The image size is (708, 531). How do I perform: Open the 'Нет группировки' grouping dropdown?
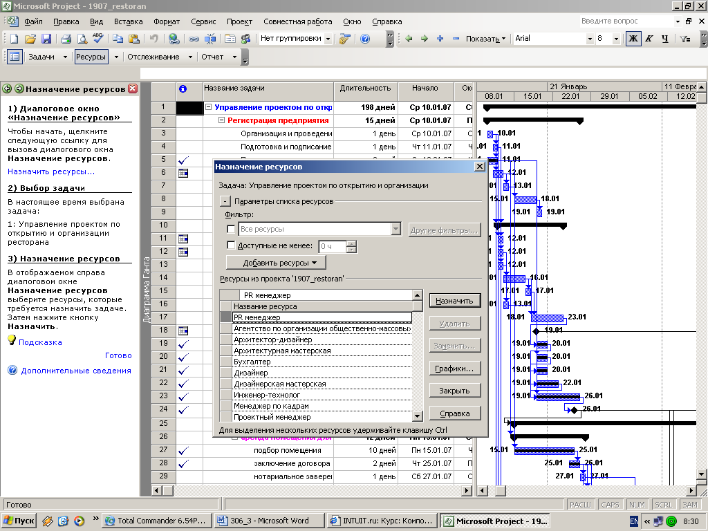pos(328,39)
